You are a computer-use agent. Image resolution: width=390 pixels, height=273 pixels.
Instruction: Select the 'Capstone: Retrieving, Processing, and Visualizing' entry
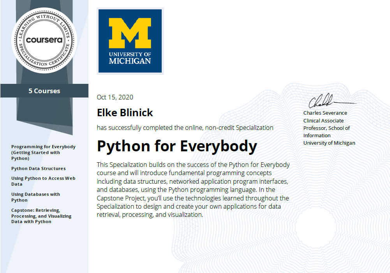(41, 216)
